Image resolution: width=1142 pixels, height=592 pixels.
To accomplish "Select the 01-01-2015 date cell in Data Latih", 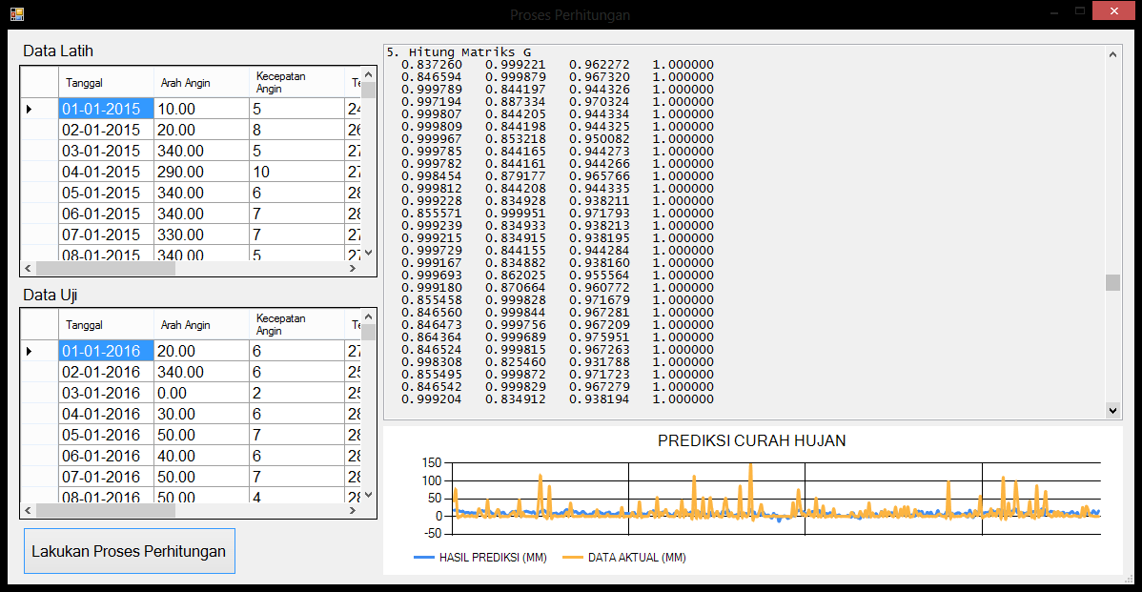I will coord(105,110).
